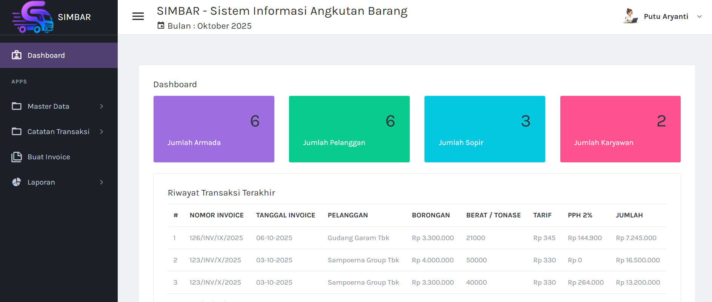Click the Laporan pie chart icon
Image resolution: width=712 pixels, height=302 pixels.
(17, 182)
